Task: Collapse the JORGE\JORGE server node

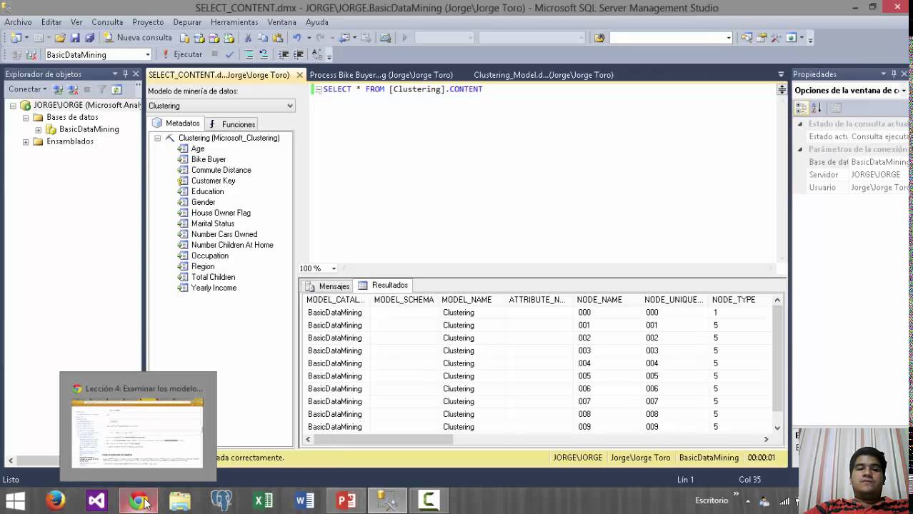Action: click(x=12, y=105)
